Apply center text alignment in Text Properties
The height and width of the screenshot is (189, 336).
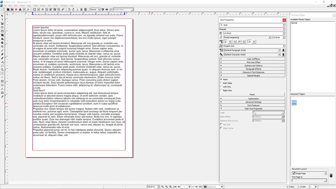pos(230,41)
